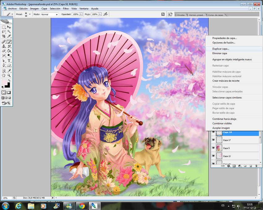Select the Path Selection tool
This screenshot has height=210, width=263.
pos(4,61)
